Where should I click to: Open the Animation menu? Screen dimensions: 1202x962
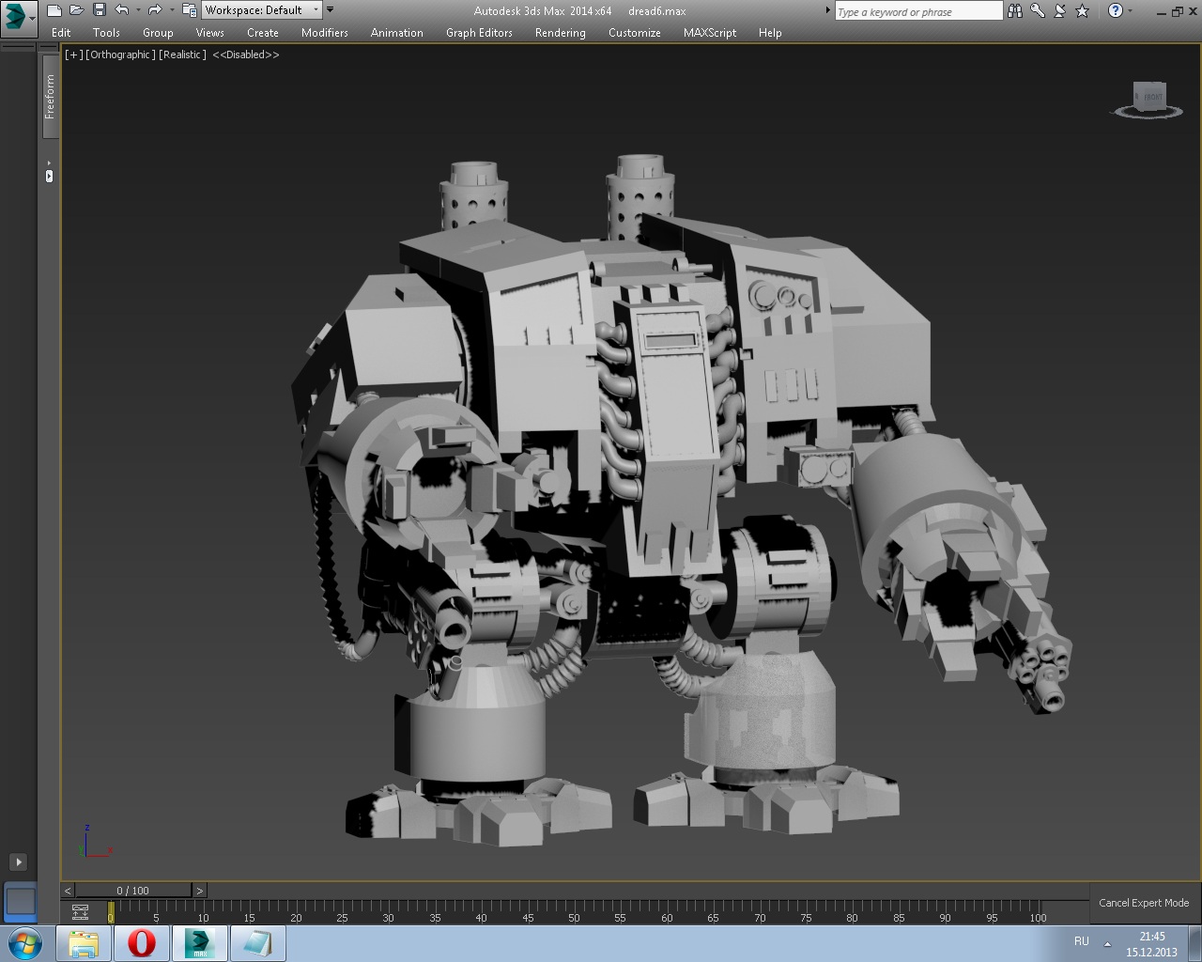(x=397, y=32)
